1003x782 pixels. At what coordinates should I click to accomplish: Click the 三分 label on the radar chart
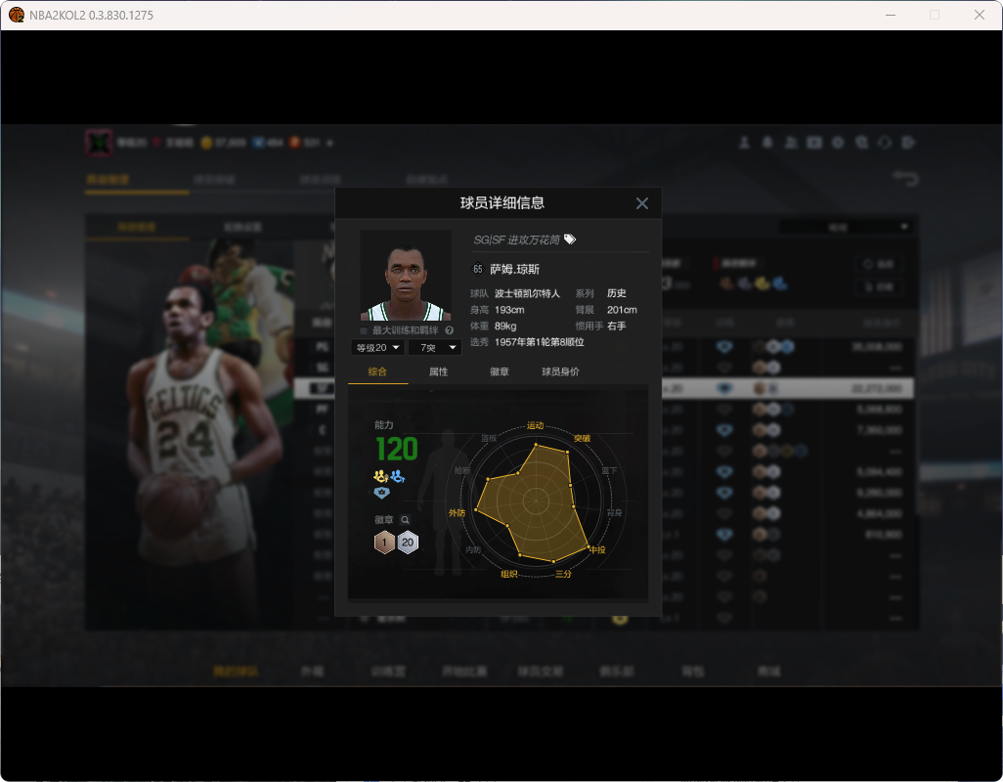563,574
